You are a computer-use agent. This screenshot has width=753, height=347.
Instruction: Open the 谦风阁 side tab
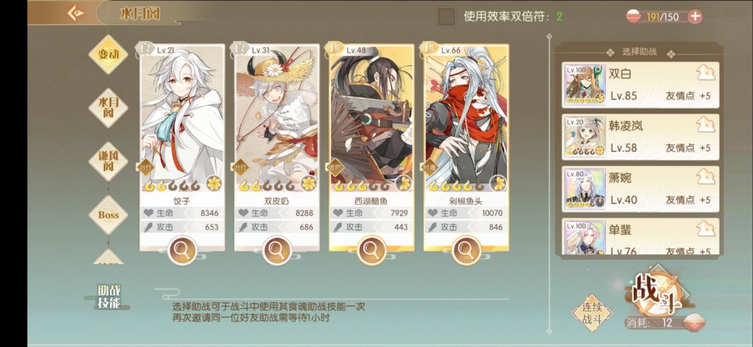(x=108, y=161)
